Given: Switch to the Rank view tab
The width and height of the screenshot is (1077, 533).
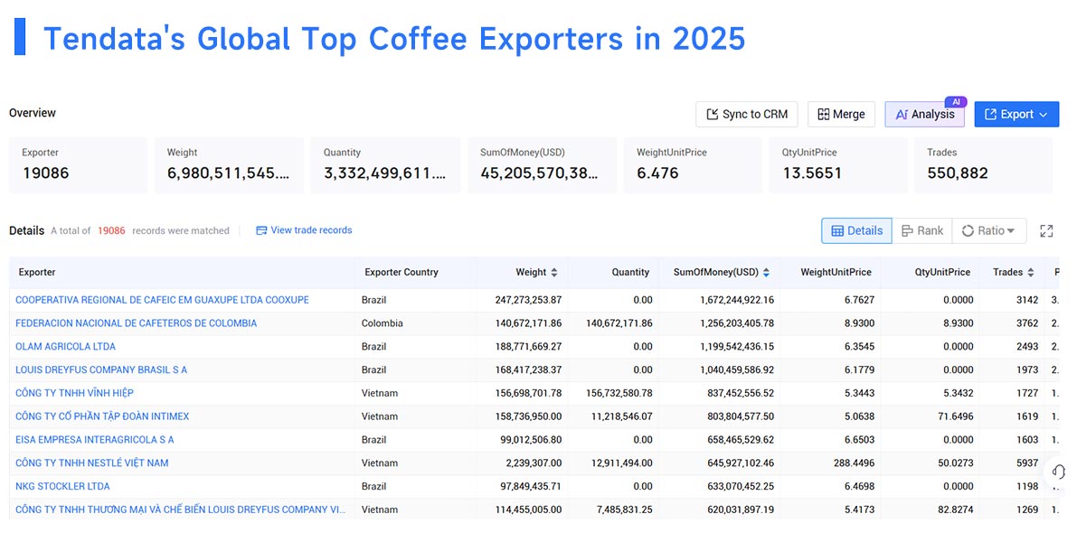Looking at the screenshot, I should (x=921, y=231).
